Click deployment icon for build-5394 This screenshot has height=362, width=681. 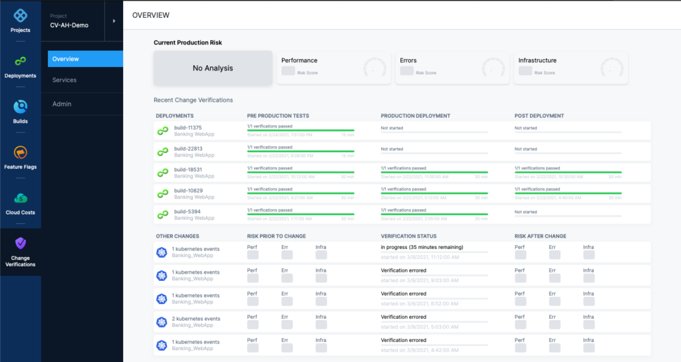click(x=163, y=215)
